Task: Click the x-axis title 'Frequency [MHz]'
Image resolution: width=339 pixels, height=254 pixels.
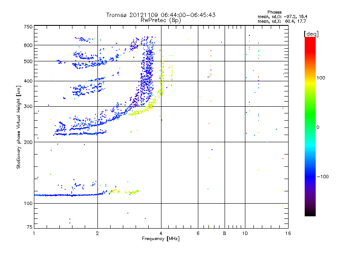Action: point(161,239)
